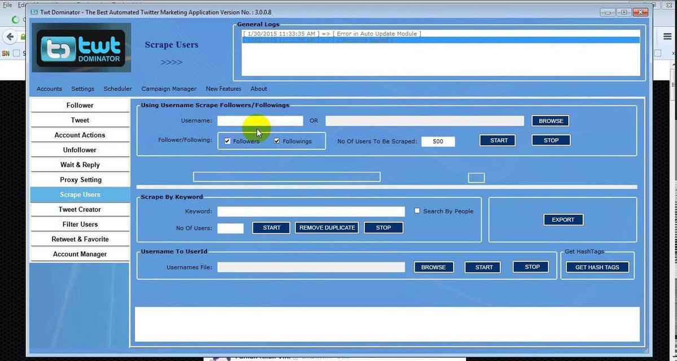
Task: Click the browser back arrow behind the window
Action: click(x=10, y=37)
